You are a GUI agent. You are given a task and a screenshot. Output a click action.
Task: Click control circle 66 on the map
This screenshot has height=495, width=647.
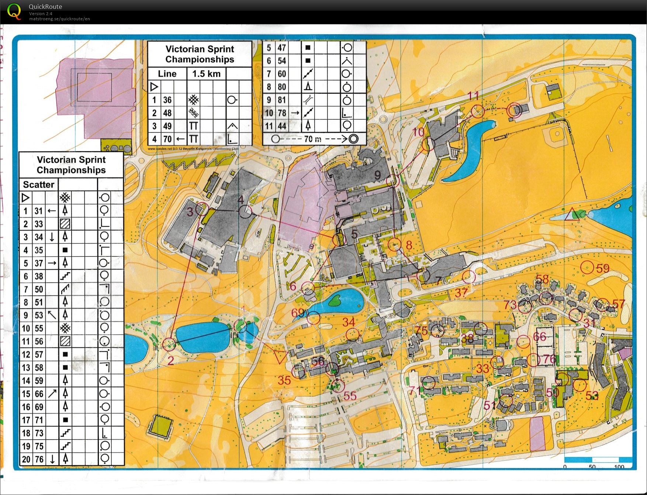(523, 342)
